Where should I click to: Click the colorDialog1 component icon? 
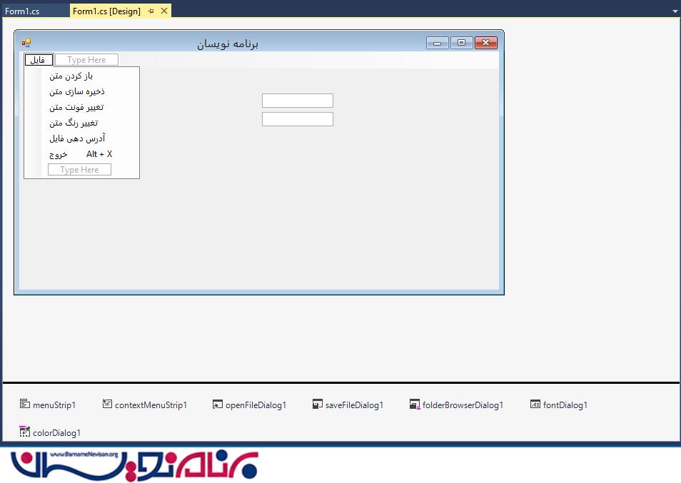[x=24, y=432]
